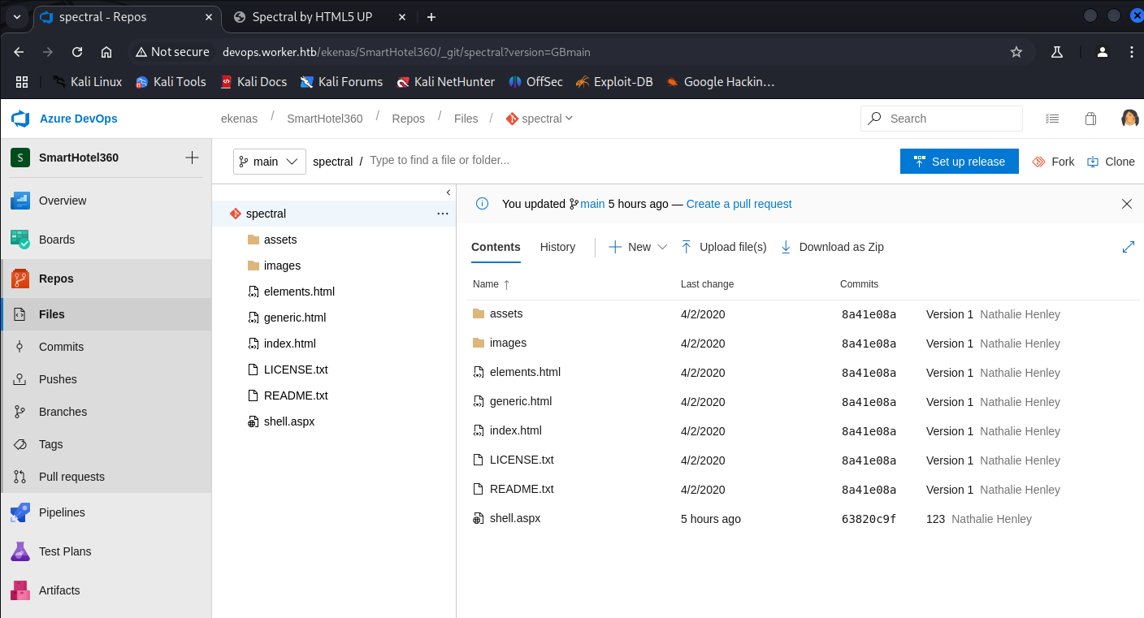Switch to the History tab

click(557, 247)
